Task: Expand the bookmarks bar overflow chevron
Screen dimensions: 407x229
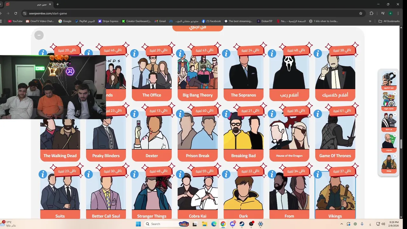Action: point(370,21)
